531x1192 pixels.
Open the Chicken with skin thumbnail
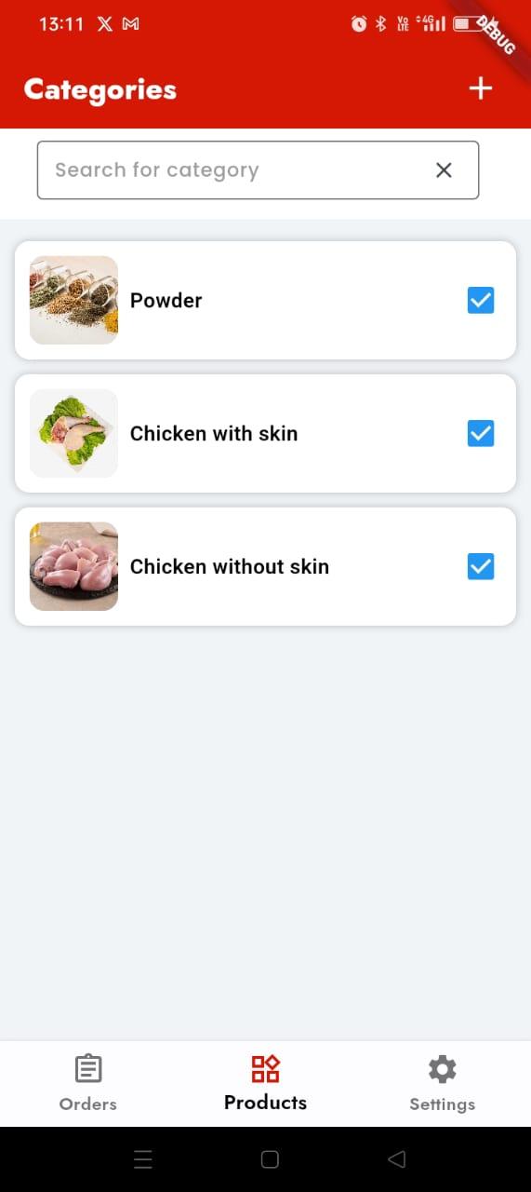click(73, 433)
